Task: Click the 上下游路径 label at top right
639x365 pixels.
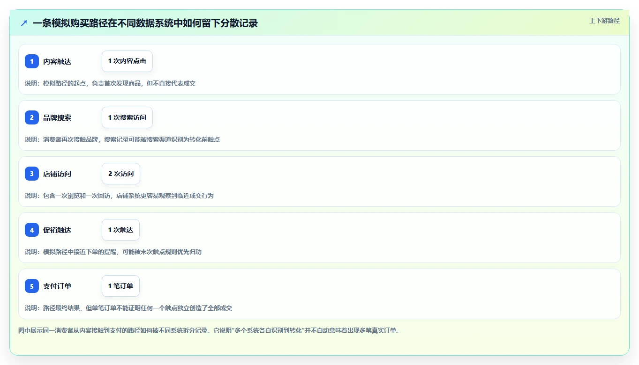Action: click(x=604, y=21)
